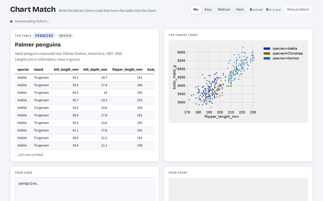Click the status dot beside Downloading Python
This screenshot has height=201, width=323.
tap(11, 21)
